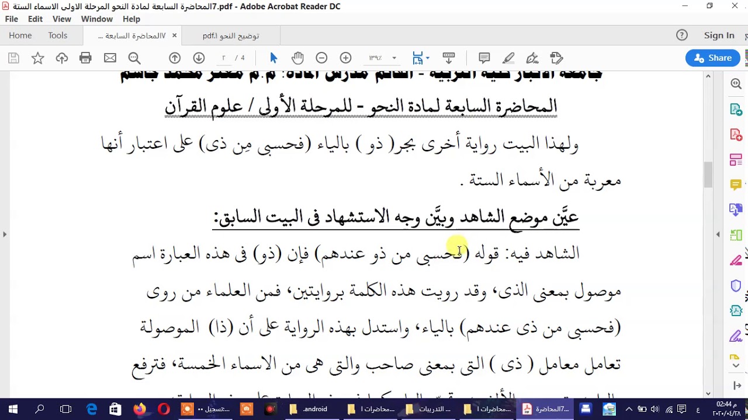Click the page number input field
Screen dimensions: 748x420
(224, 58)
